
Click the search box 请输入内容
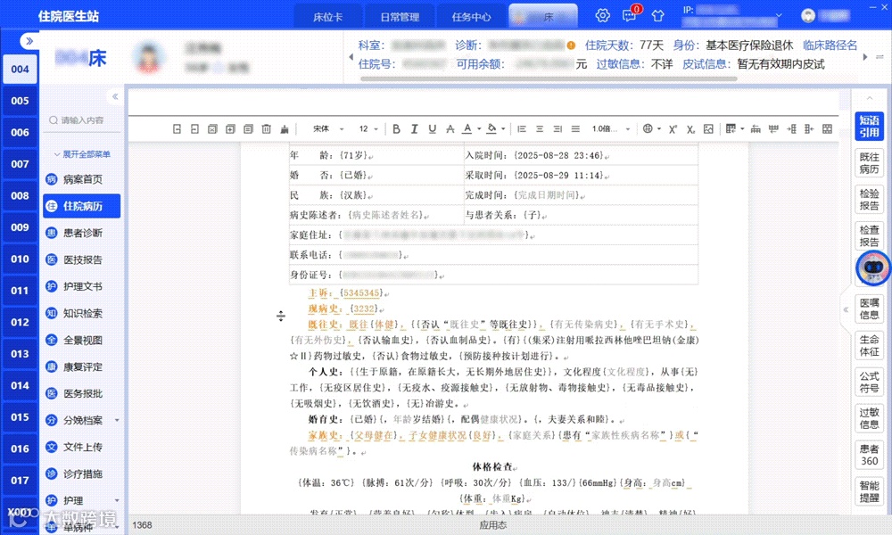[x=82, y=120]
